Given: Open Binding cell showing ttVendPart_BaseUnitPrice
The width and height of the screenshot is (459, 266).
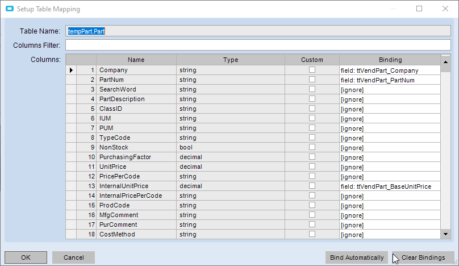Looking at the screenshot, I should 390,186.
